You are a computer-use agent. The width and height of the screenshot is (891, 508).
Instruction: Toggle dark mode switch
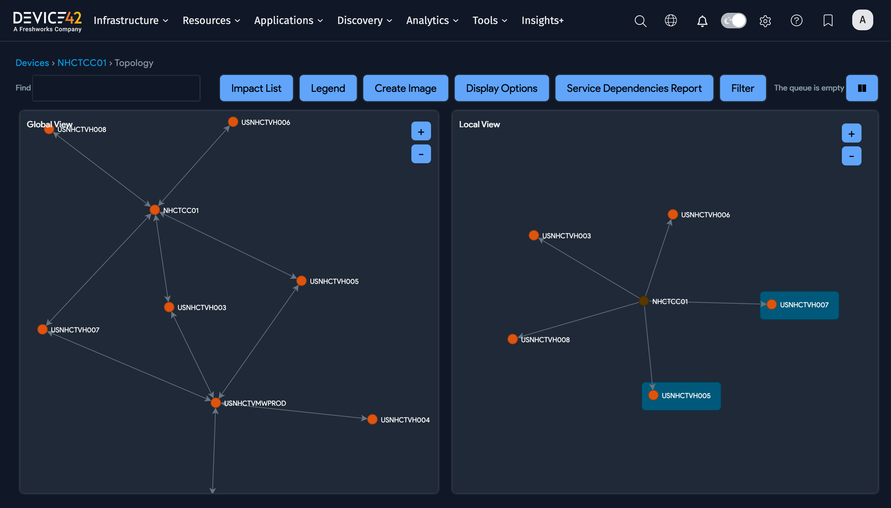tap(733, 21)
